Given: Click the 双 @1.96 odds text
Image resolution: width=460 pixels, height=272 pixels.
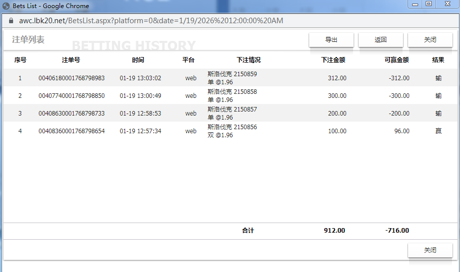Looking at the screenshot, I should point(220,135).
